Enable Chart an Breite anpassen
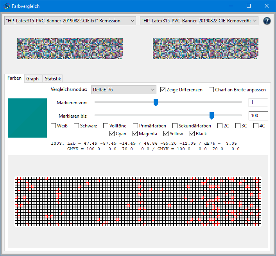Viewport: 276px width, 256px height. (x=211, y=90)
